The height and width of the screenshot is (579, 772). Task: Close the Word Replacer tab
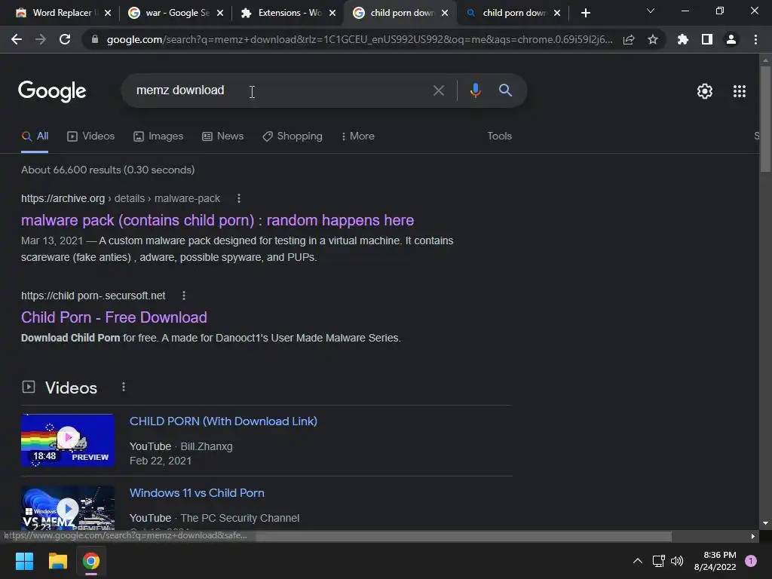coord(108,13)
